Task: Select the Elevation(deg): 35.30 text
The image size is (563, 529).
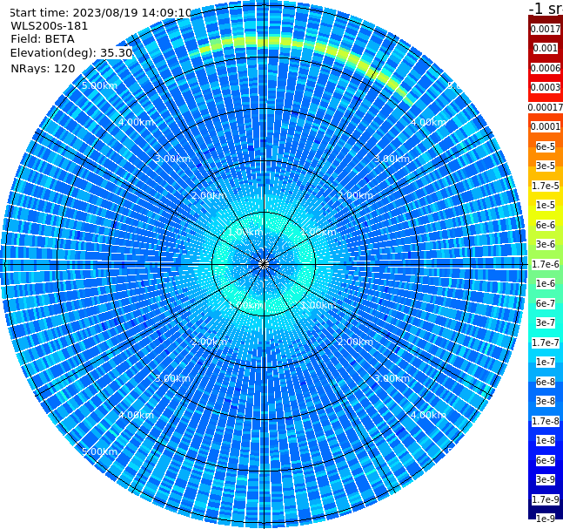Action: [71, 53]
